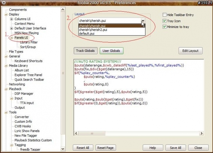Select Panels UI in the tree
213x153 pixels.
pyautogui.click(x=21, y=38)
